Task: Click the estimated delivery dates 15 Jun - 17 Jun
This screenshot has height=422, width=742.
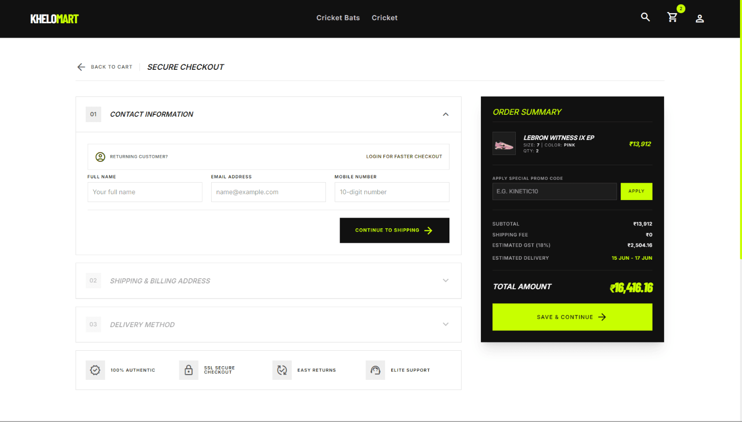Action: pyautogui.click(x=632, y=258)
